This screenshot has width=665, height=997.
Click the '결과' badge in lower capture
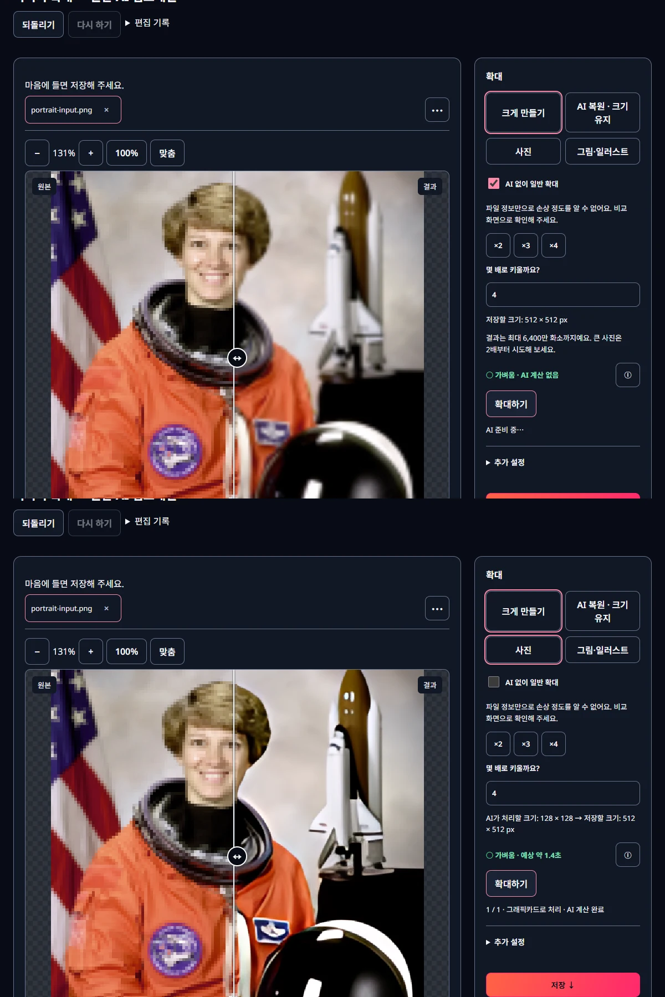pyautogui.click(x=430, y=685)
